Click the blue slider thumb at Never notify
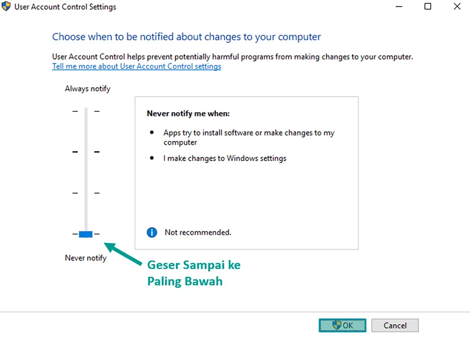 [x=86, y=234]
